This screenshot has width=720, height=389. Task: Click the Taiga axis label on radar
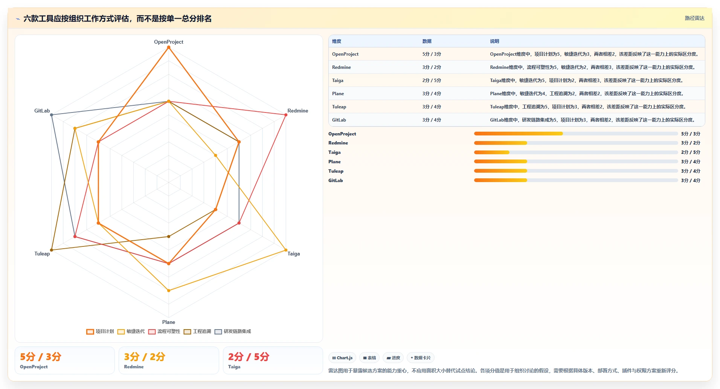pos(294,254)
